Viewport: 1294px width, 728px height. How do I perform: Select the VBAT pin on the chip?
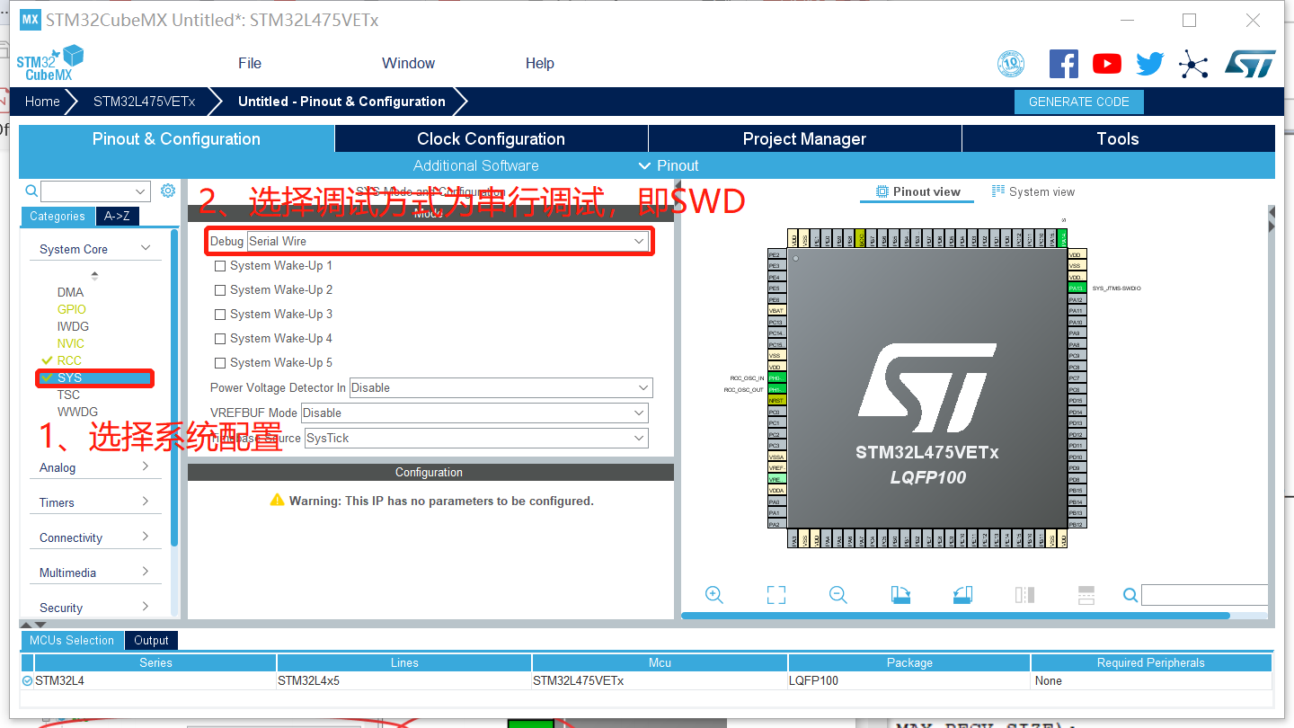pos(776,310)
